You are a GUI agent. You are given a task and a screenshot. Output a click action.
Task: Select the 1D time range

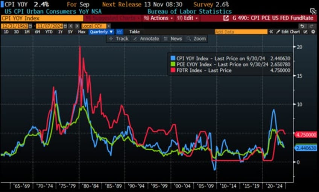click(6, 32)
